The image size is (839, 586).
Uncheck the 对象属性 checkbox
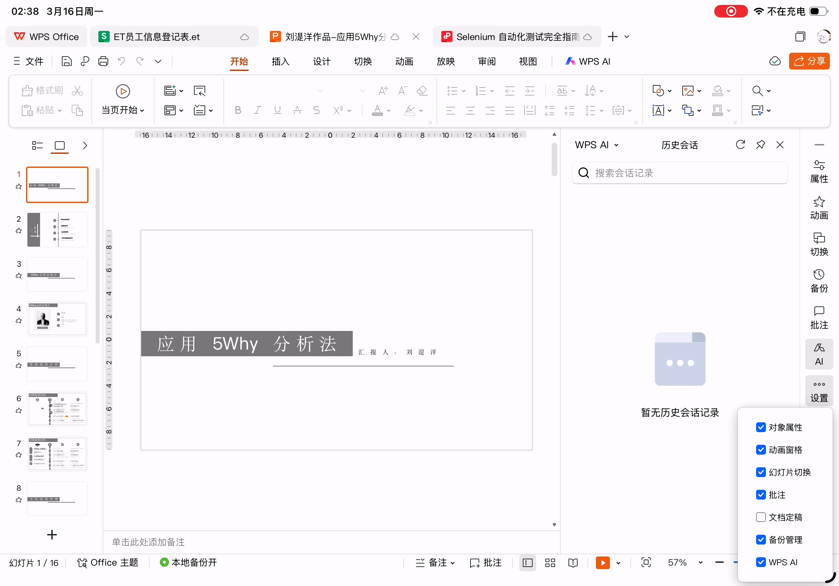coord(761,427)
